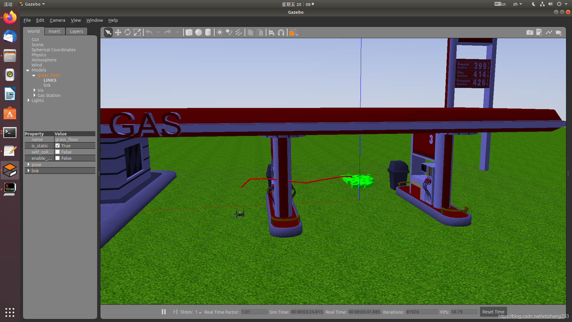Select the rotate tool icon
Viewport: 572px width, 322px height.
127,32
